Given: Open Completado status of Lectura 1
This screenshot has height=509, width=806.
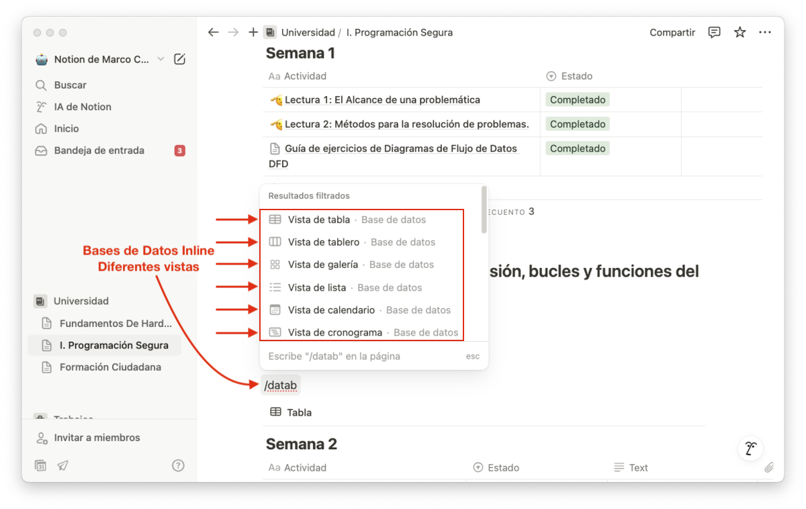Looking at the screenshot, I should tap(577, 100).
